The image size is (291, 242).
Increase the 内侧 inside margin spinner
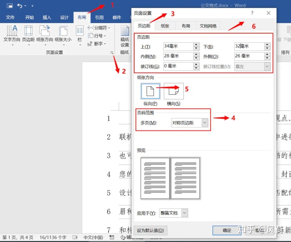[x=196, y=55]
